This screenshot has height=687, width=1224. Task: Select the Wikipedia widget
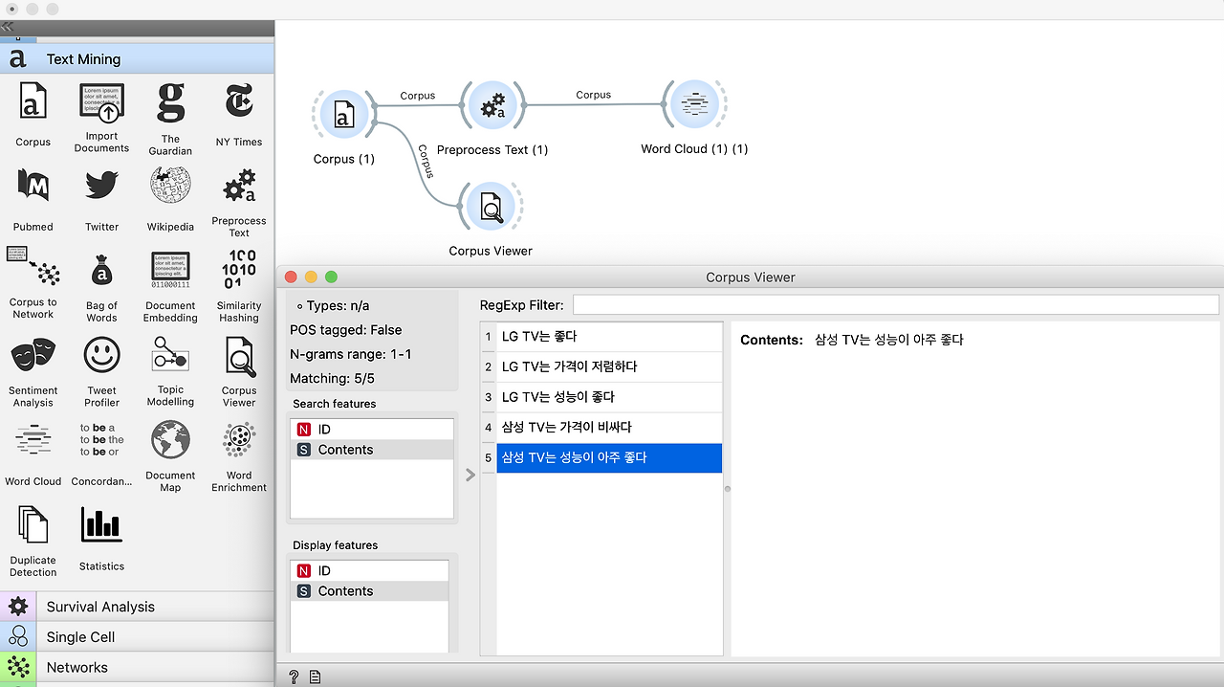(x=170, y=199)
